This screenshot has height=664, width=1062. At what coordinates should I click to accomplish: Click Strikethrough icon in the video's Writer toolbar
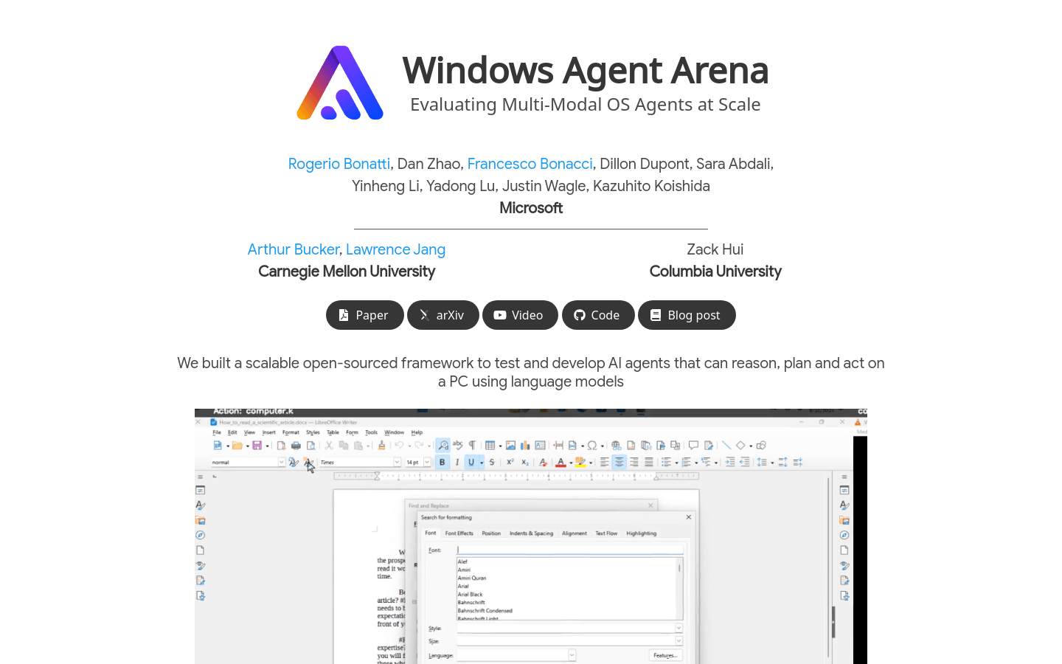click(x=491, y=462)
